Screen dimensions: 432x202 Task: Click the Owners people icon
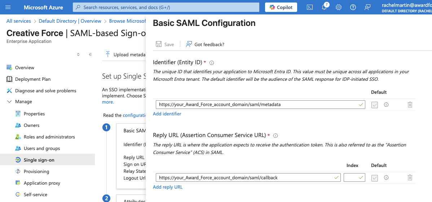coord(18,125)
